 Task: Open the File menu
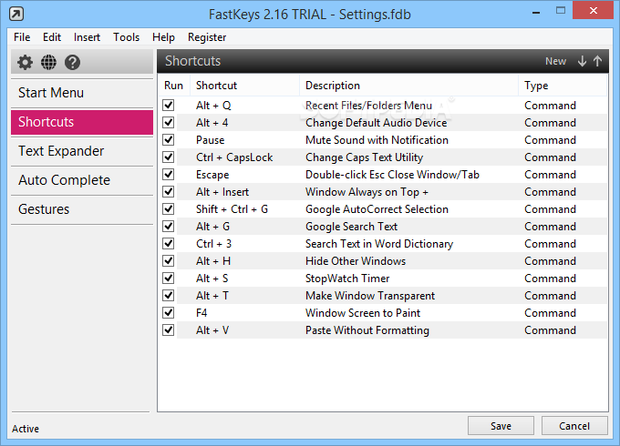[22, 37]
